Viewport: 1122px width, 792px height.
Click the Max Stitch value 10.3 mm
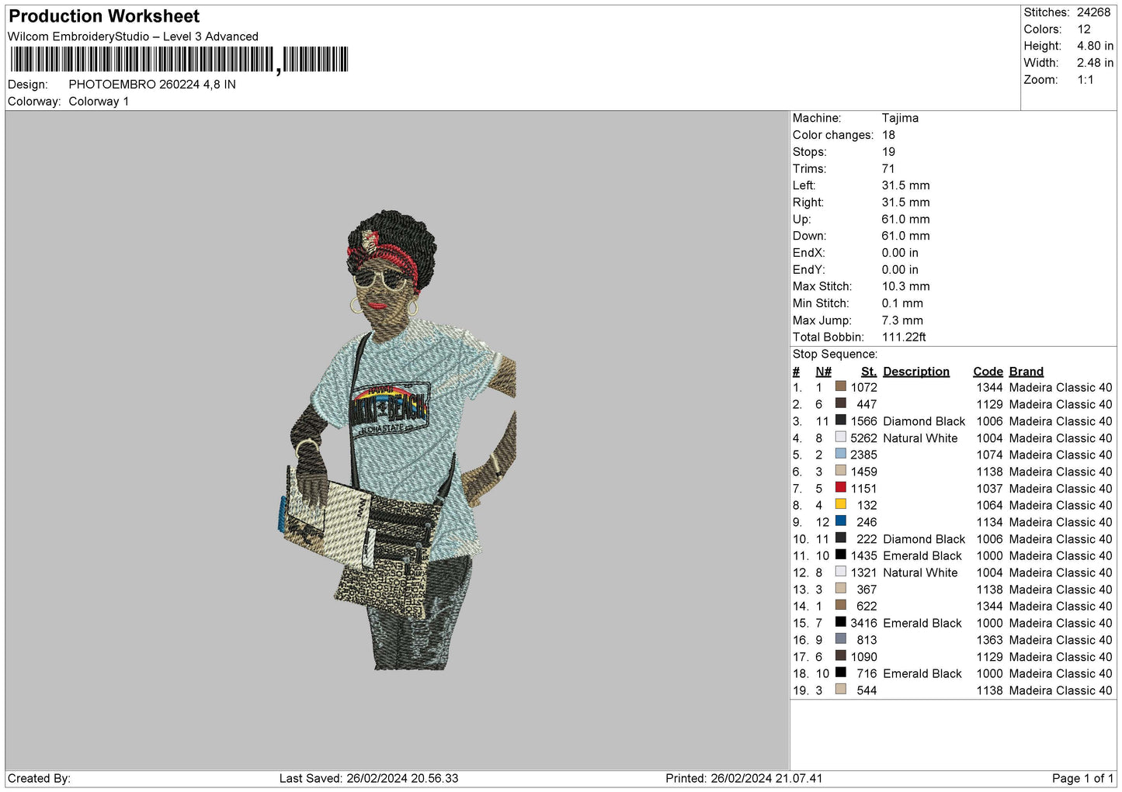[x=905, y=286]
